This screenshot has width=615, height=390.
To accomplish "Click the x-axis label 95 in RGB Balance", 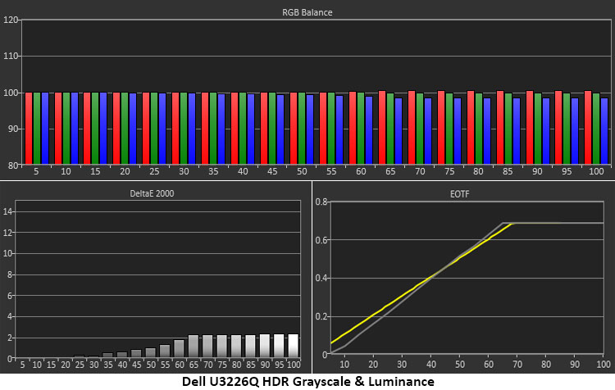I will click(567, 172).
